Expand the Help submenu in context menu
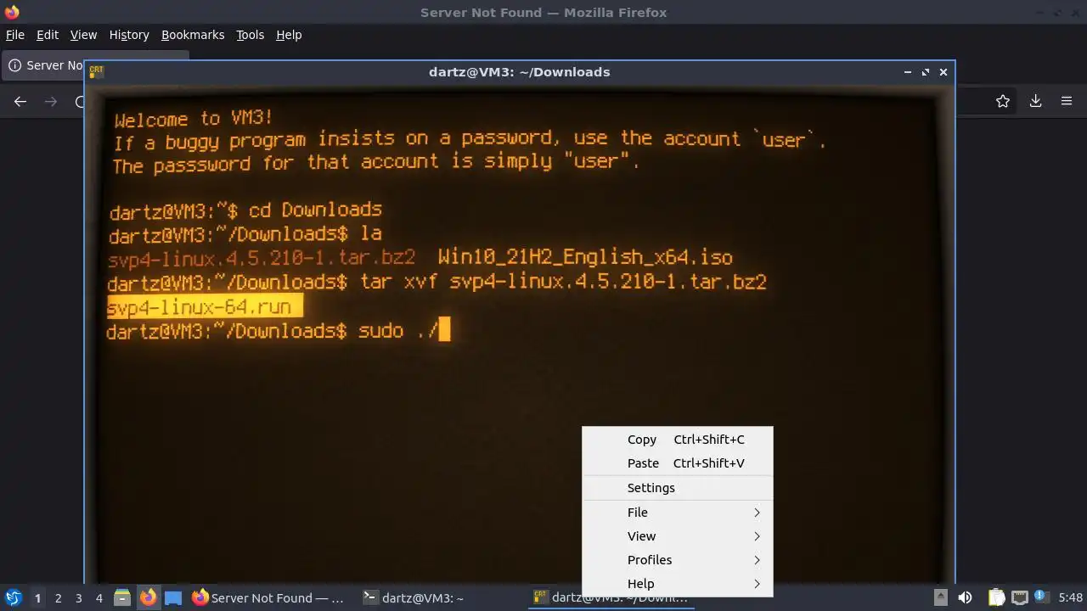Screen dimensions: 1087x611 [677, 584]
